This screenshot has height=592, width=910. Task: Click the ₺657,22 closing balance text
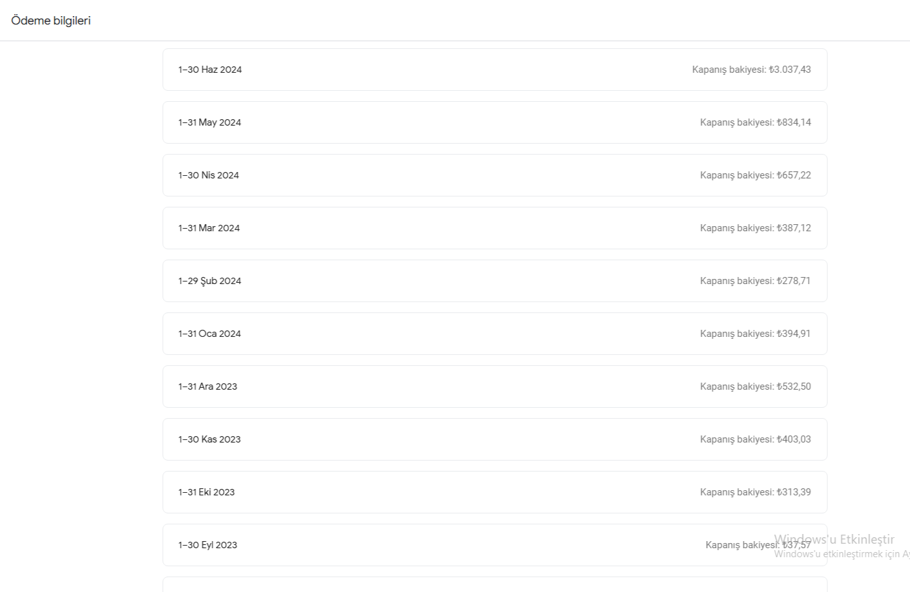click(x=755, y=175)
